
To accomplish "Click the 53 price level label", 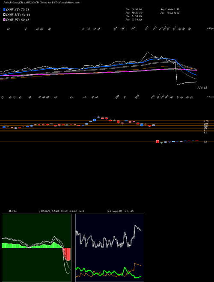I will pos(205,142).
